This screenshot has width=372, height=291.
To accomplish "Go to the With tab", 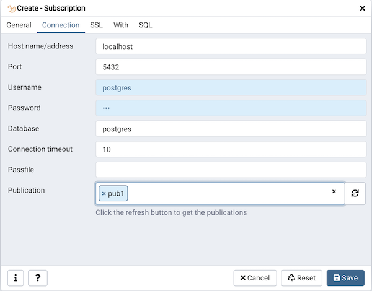I will [120, 25].
